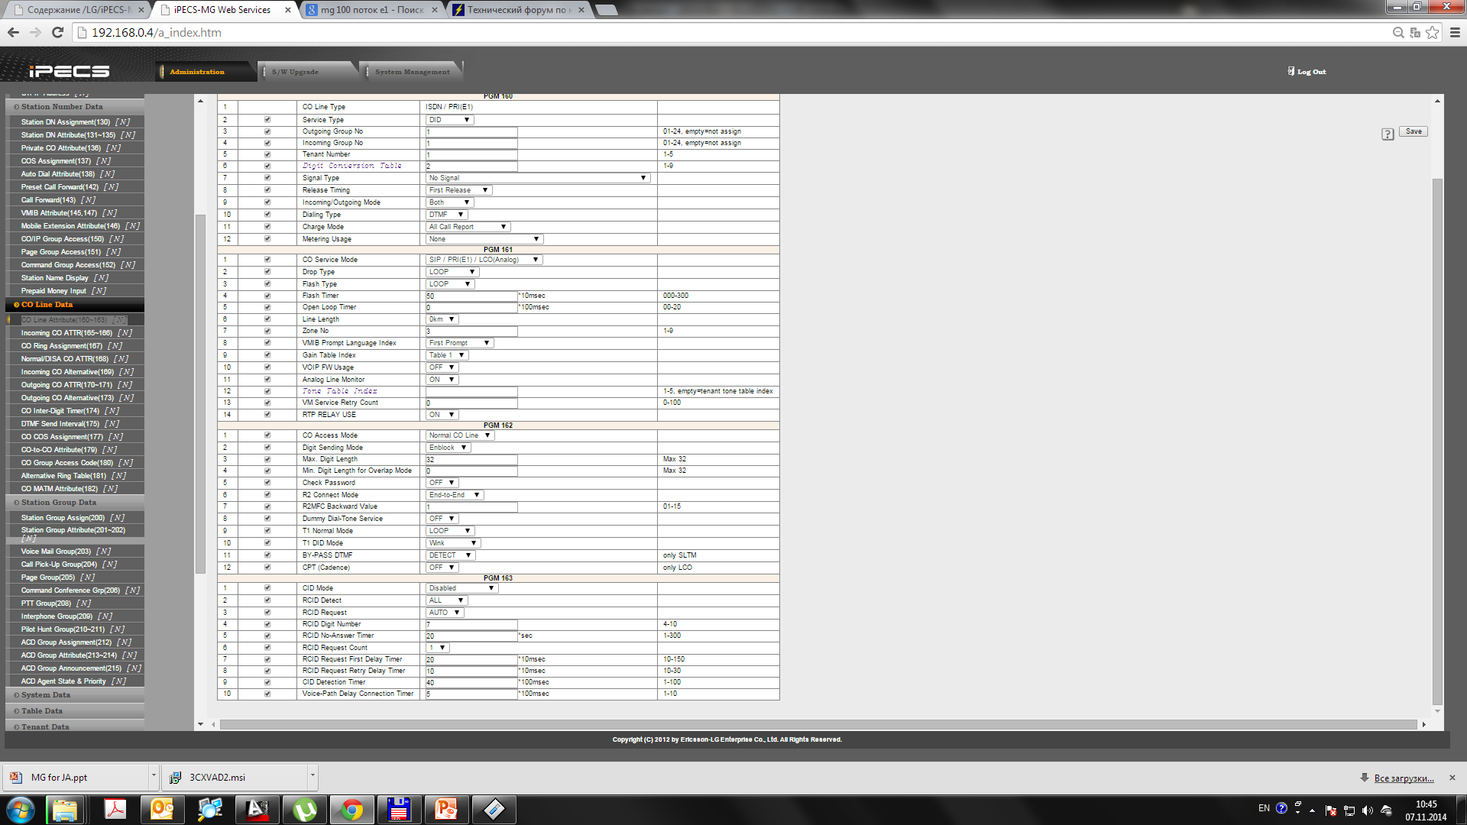This screenshot has width=1467, height=825.
Task: Reload the page with the refresh icon
Action: point(57,32)
